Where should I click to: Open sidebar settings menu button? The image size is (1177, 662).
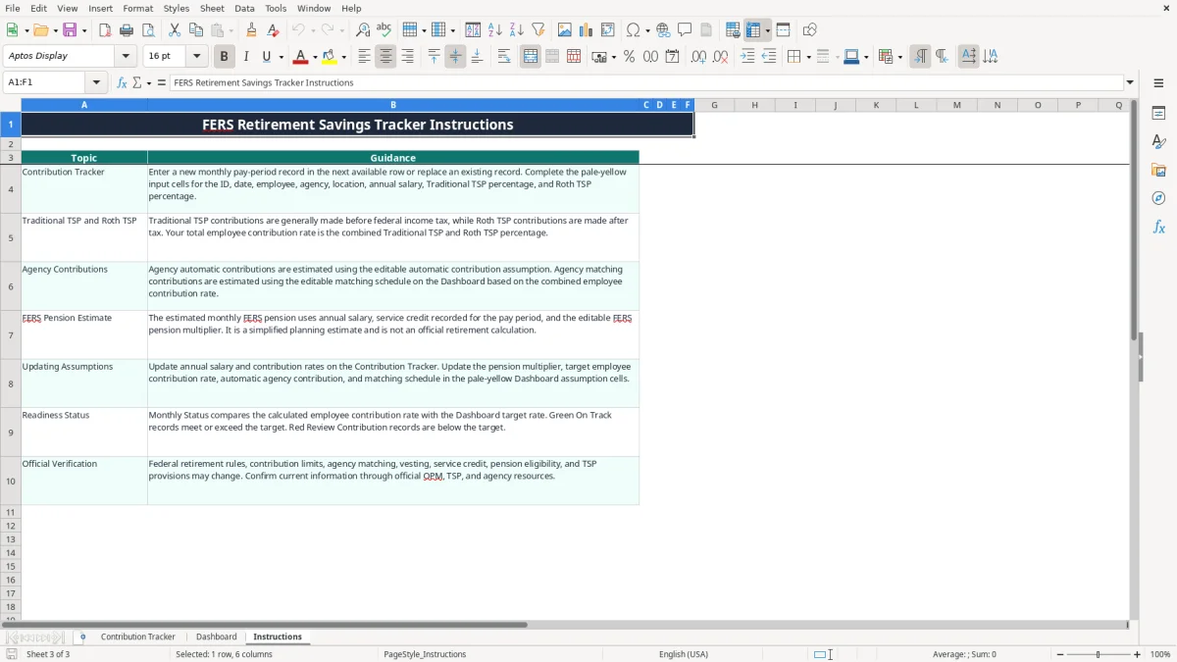[x=1158, y=83]
